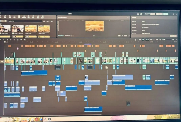The width and height of the screenshot is (181, 122).
Task: Click the Modify button in the draft parameters panel
Action: [x=173, y=36]
